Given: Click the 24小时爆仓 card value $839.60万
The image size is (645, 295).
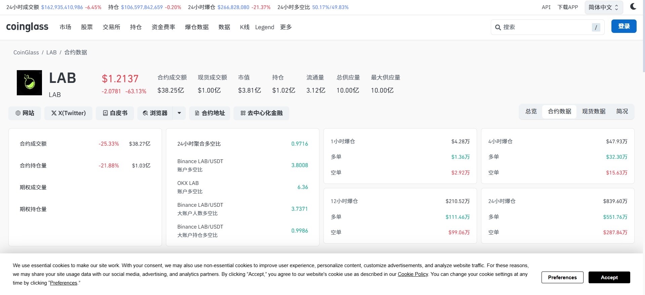Looking at the screenshot, I should click(615, 201).
